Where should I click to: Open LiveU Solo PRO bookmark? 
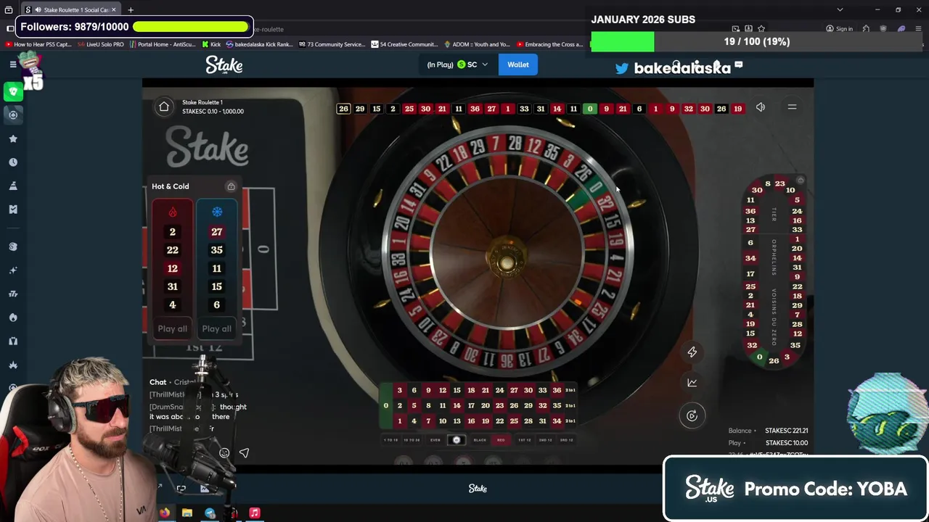(100, 44)
